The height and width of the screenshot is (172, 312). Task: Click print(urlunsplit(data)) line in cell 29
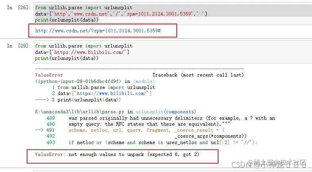click(x=67, y=58)
